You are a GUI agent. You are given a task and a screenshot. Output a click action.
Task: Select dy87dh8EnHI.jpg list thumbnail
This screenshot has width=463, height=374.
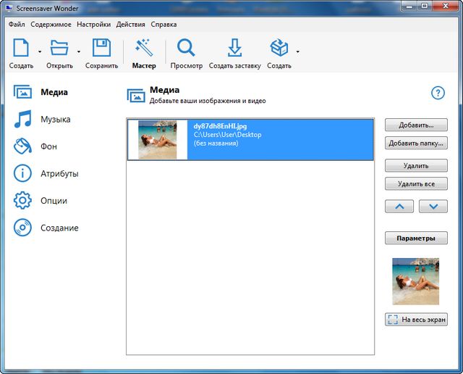(157, 139)
